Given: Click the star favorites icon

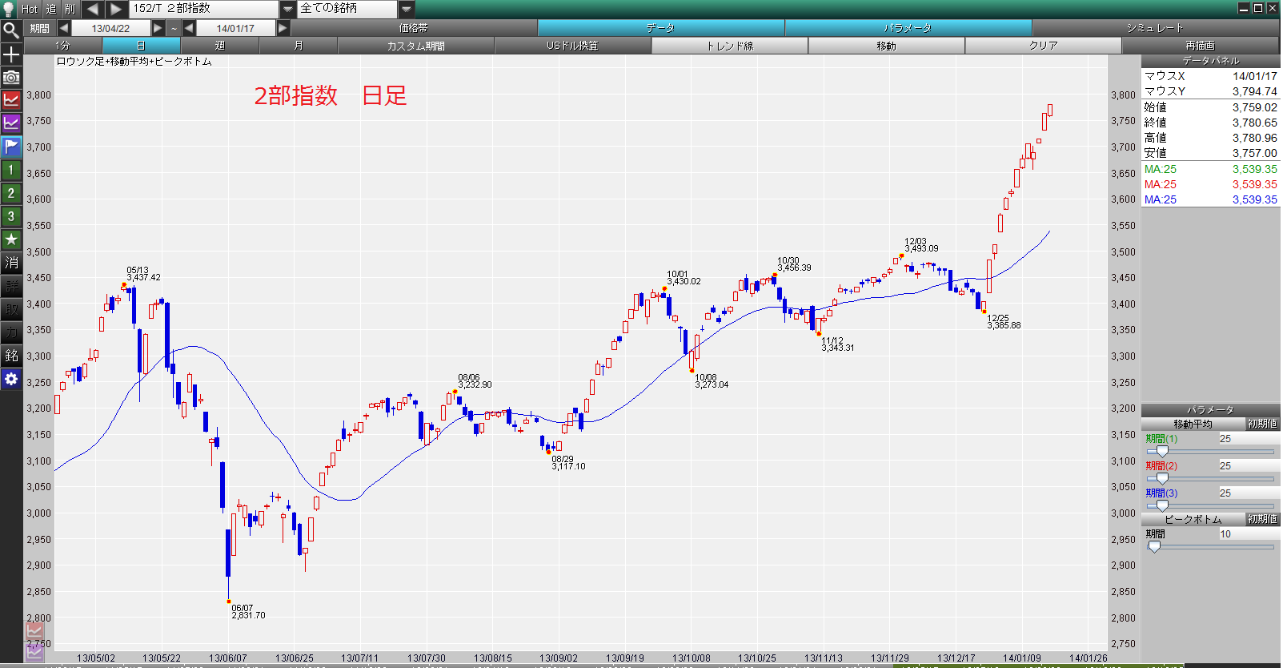Looking at the screenshot, I should coord(11,239).
